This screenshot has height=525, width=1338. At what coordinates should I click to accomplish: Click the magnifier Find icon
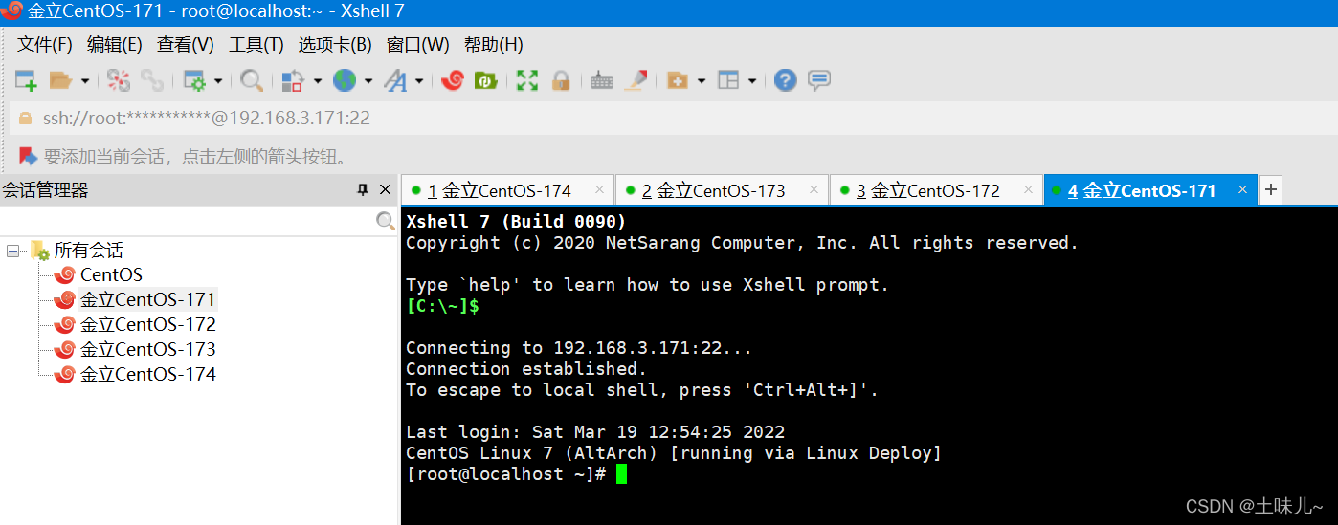(252, 81)
